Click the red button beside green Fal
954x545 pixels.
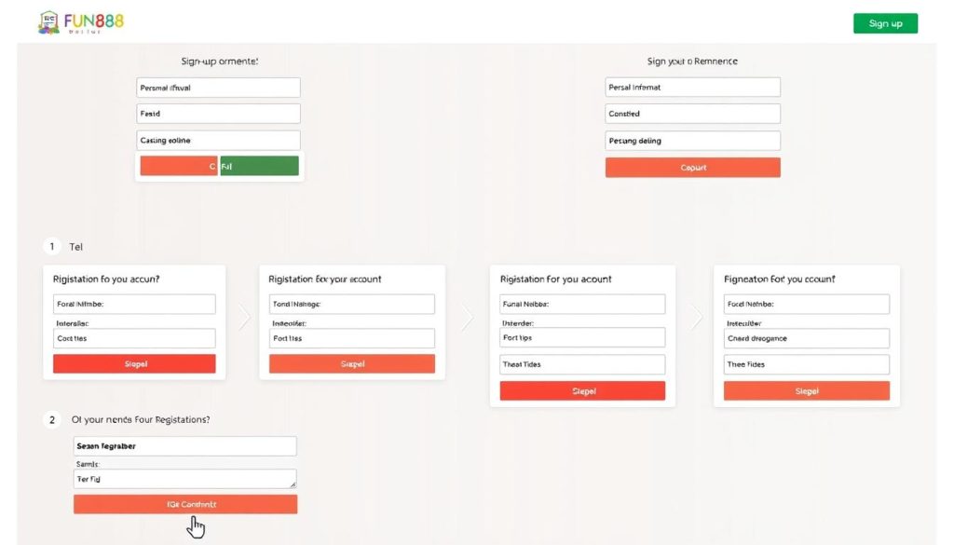[179, 166]
